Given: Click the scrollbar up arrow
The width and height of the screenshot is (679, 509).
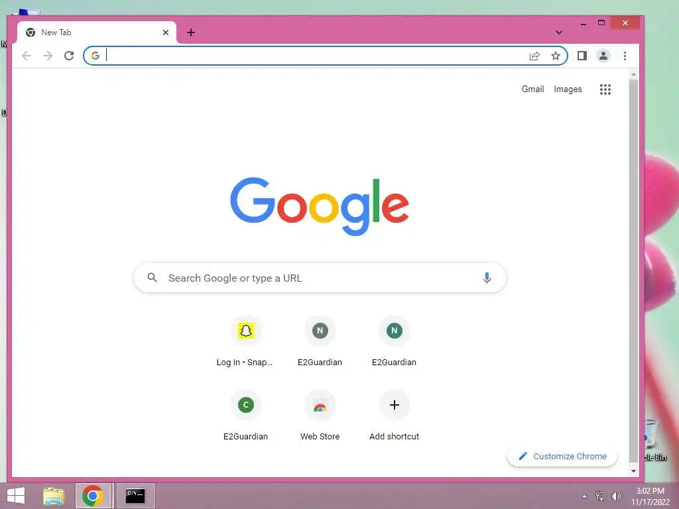Looking at the screenshot, I should point(633,75).
